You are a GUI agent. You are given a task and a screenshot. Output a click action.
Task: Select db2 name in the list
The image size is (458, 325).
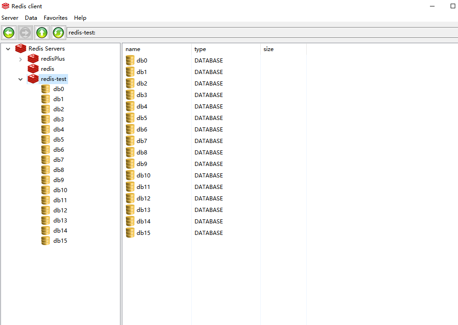(142, 84)
